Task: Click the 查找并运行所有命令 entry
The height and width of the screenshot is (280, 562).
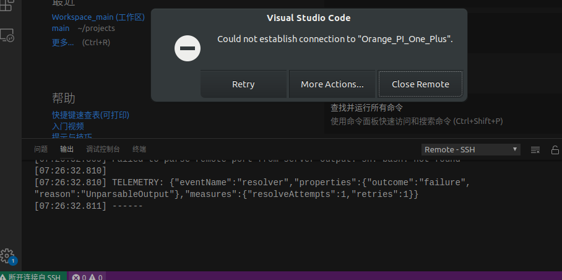Action: click(366, 108)
